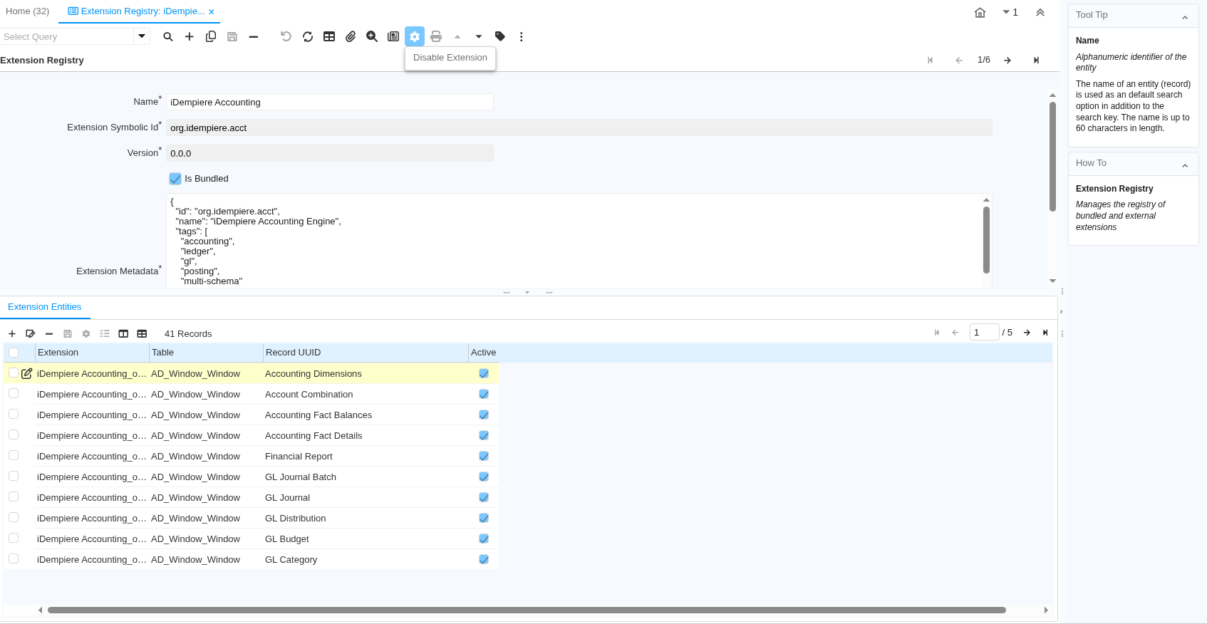Collapse the How To panel
The height and width of the screenshot is (624, 1207).
[x=1185, y=165]
